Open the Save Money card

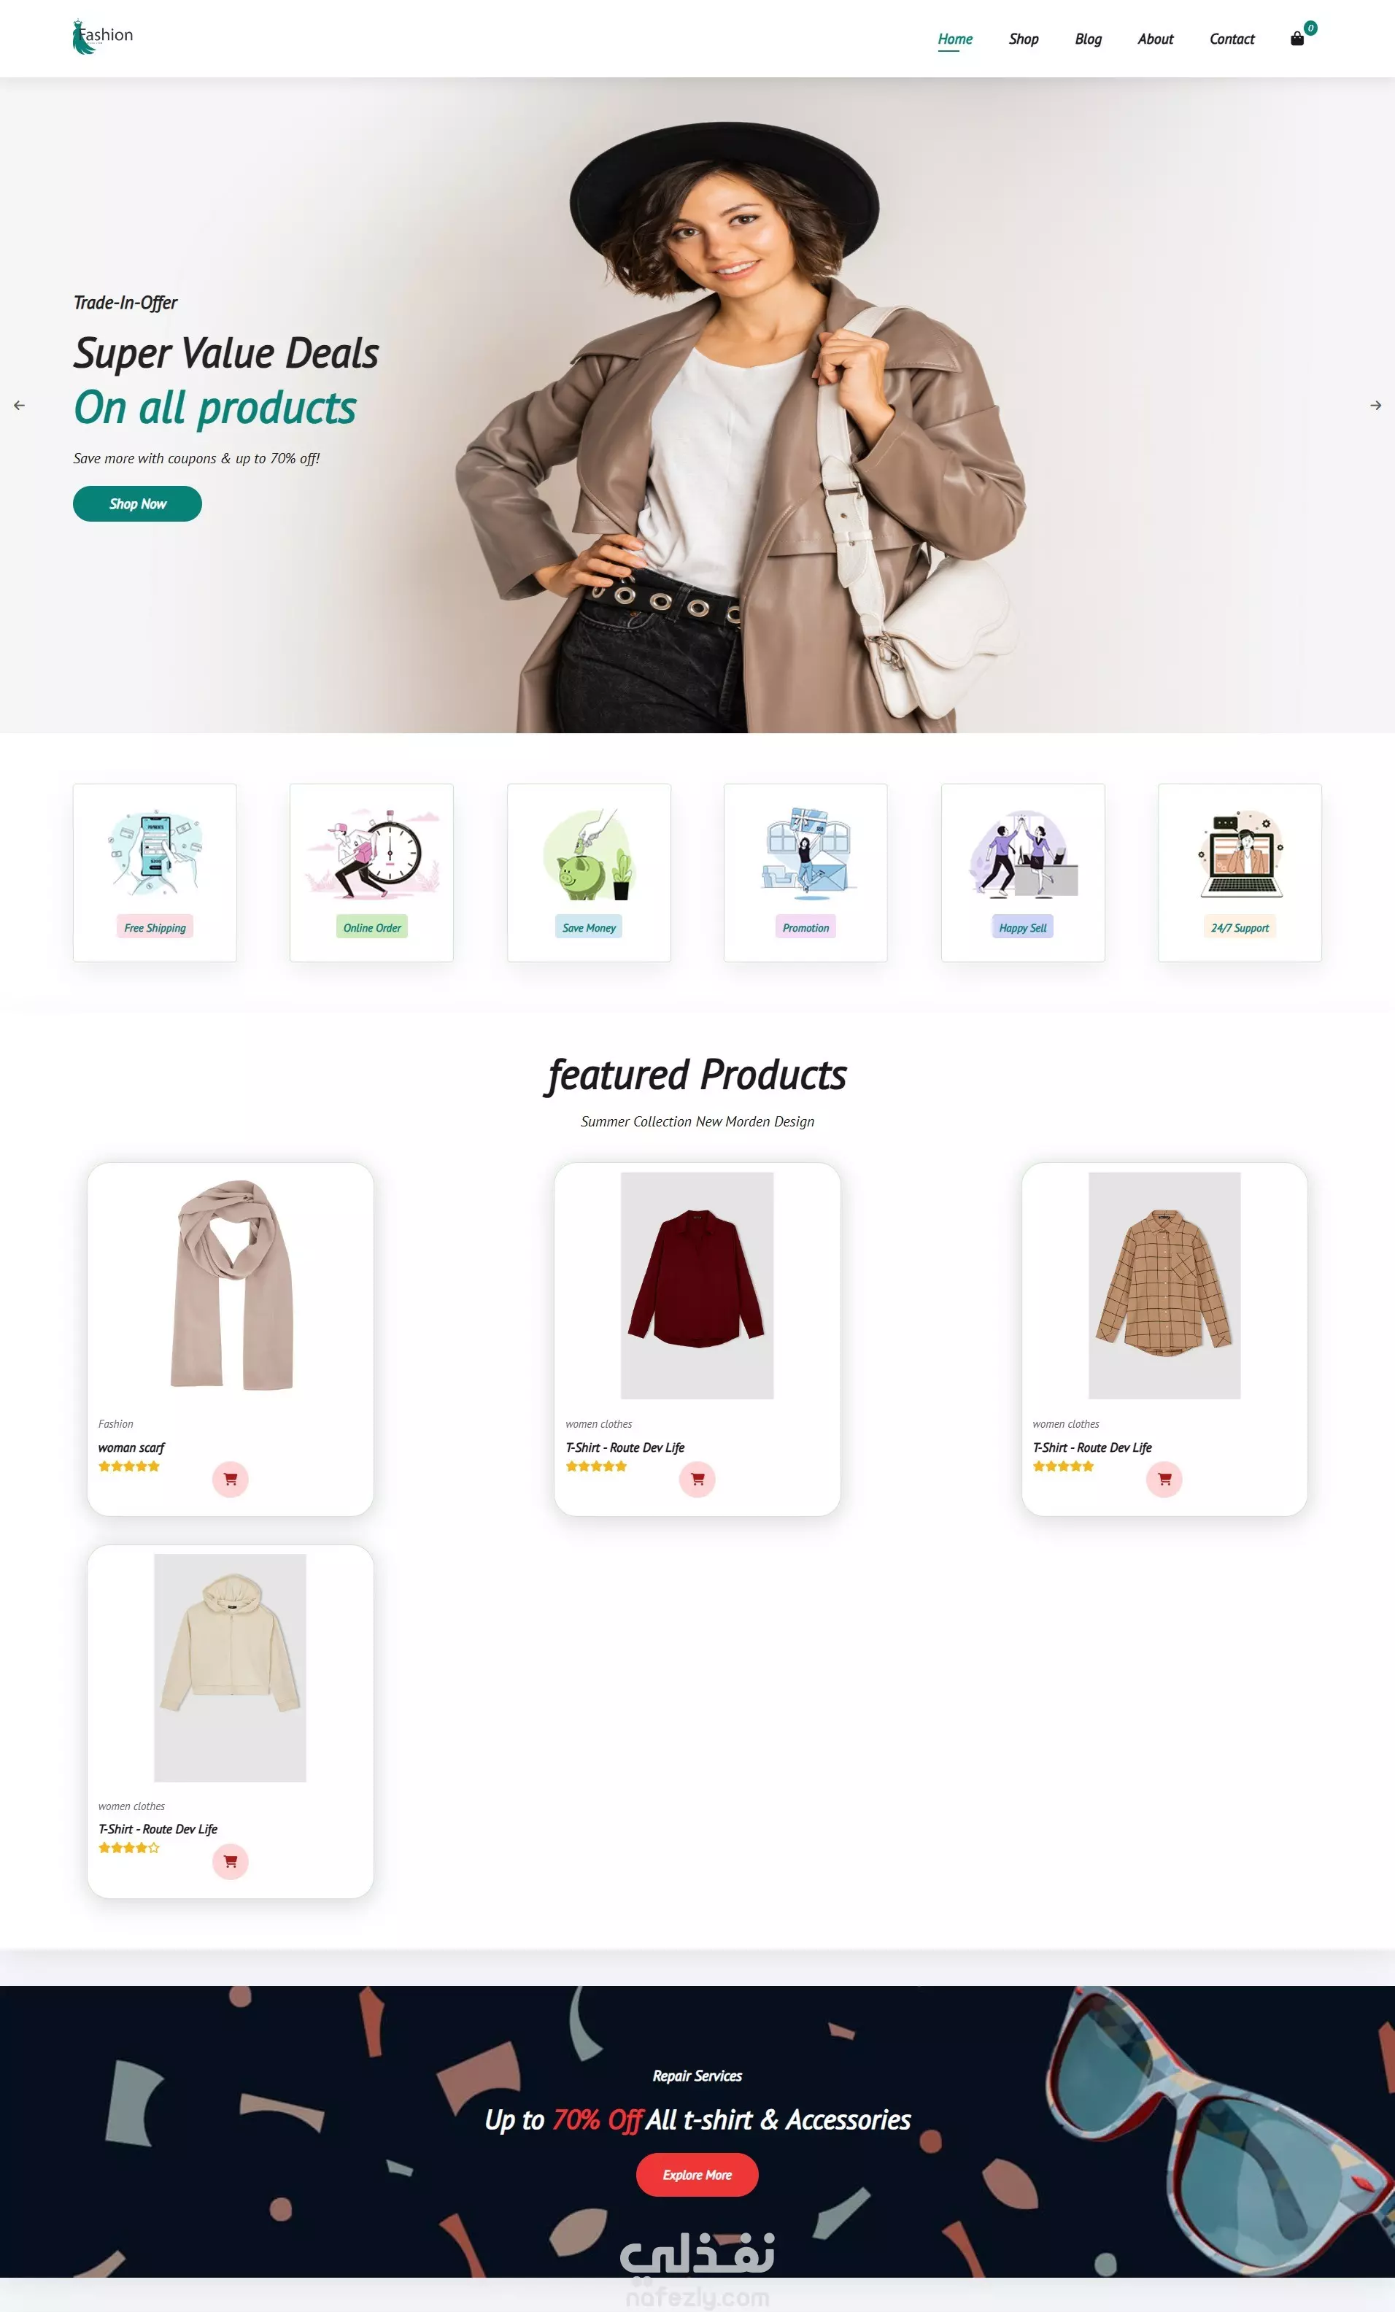point(589,873)
